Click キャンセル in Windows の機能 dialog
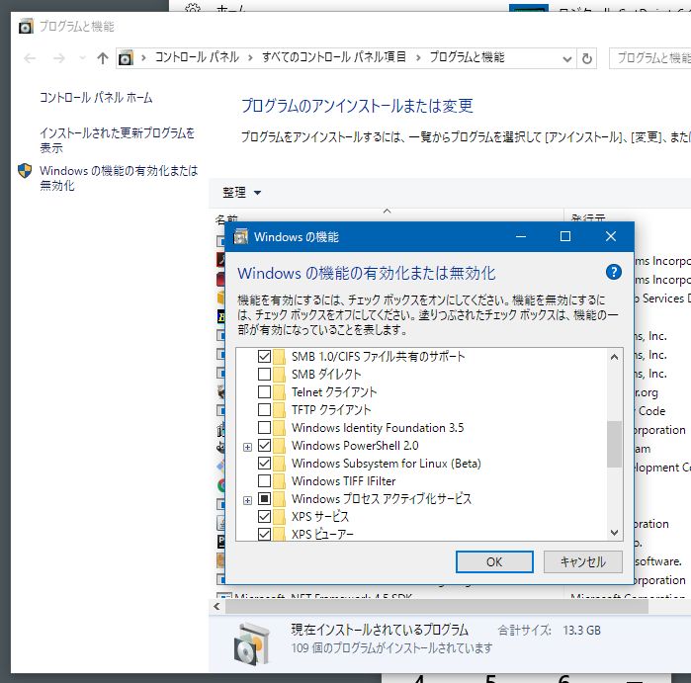 coord(582,561)
